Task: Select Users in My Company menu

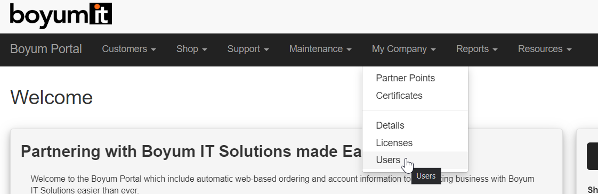Action: click(x=415, y=160)
